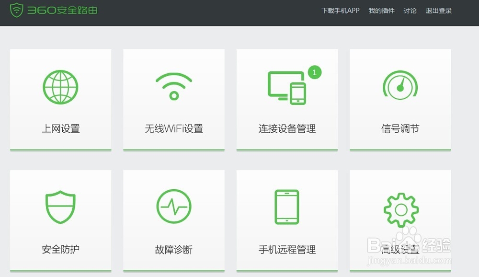479x277 pixels.
Task: Select the 故障诊断 diagnostics icon
Action: click(x=173, y=207)
